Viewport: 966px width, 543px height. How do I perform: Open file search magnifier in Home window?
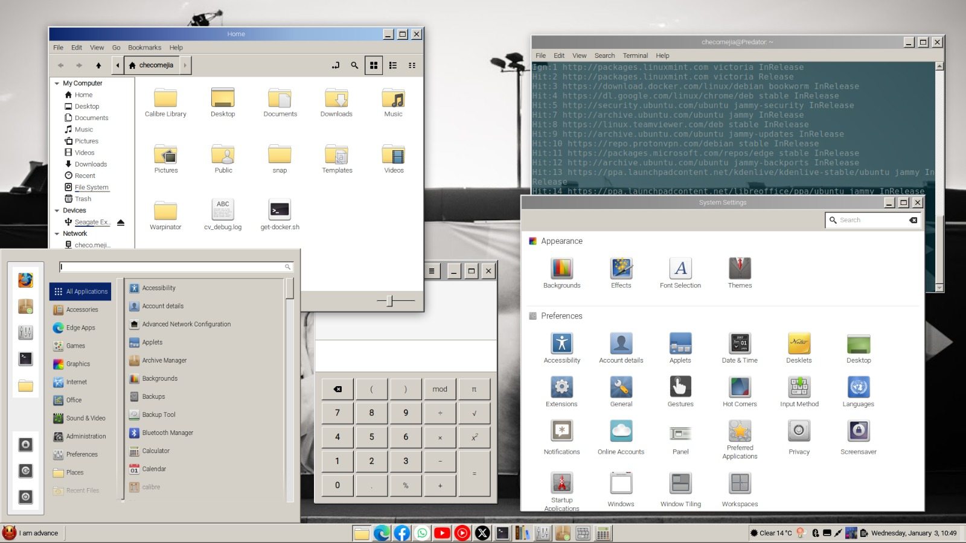(x=354, y=65)
